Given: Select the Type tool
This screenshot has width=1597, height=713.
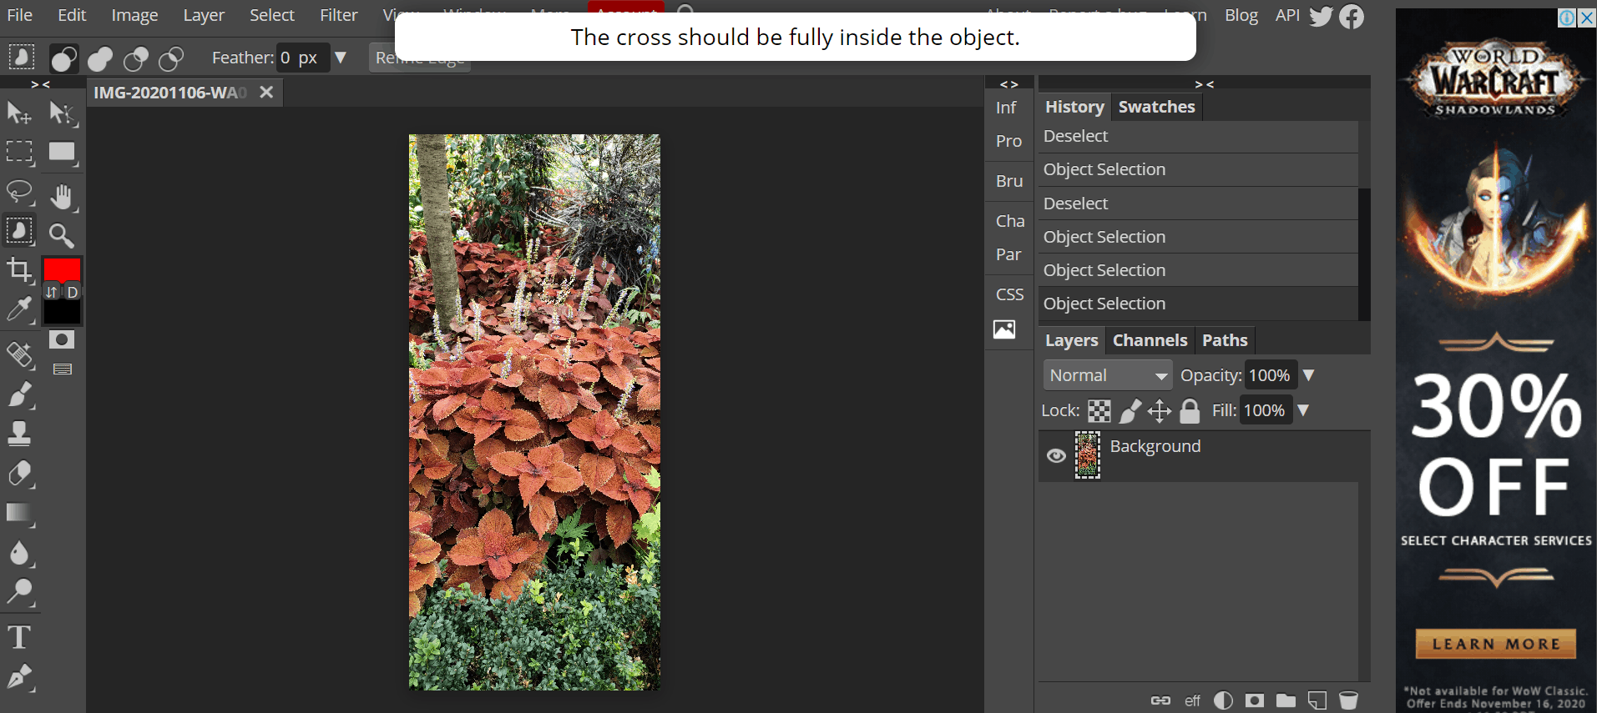Looking at the screenshot, I should [19, 638].
